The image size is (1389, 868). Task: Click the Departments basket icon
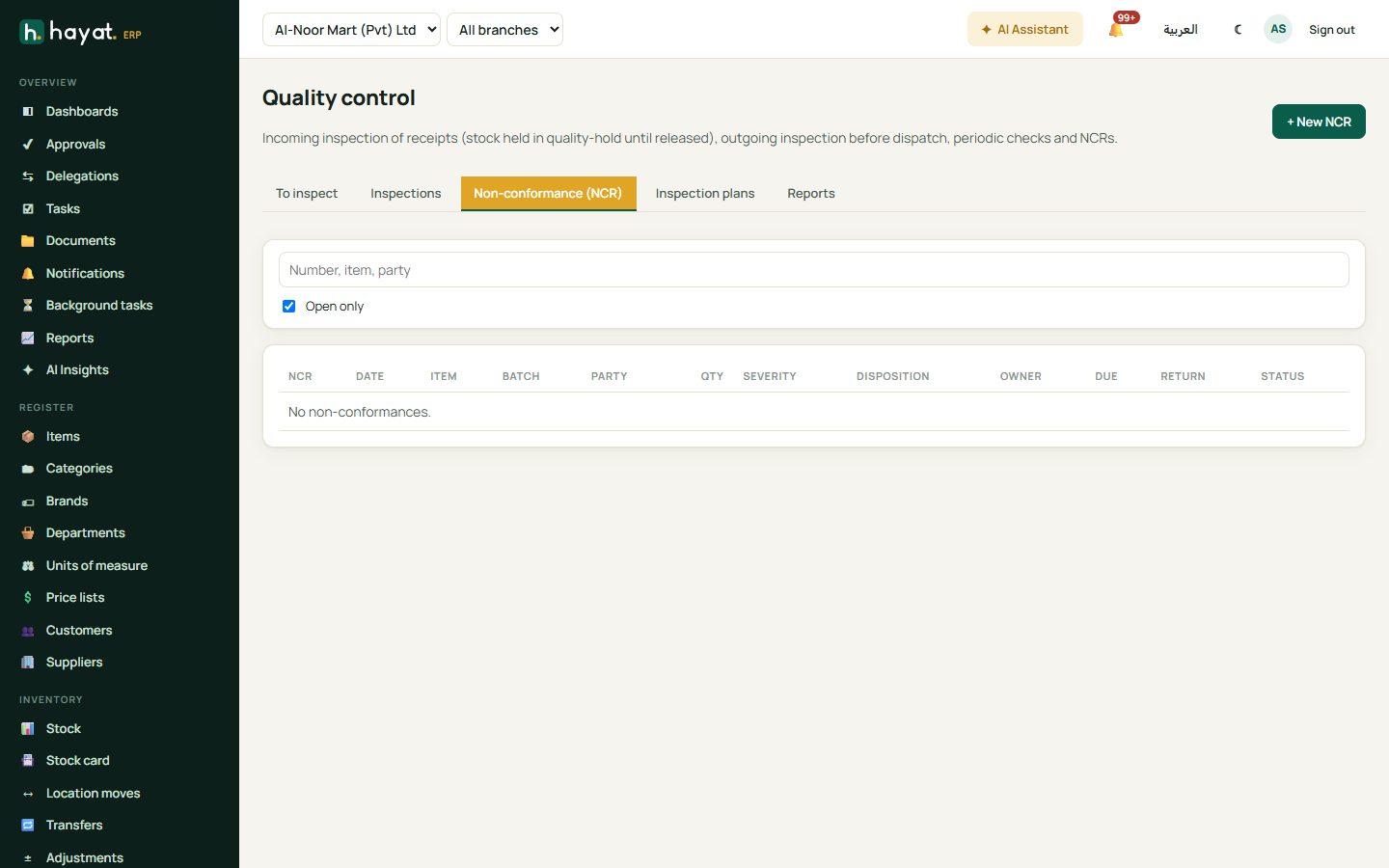tap(28, 533)
